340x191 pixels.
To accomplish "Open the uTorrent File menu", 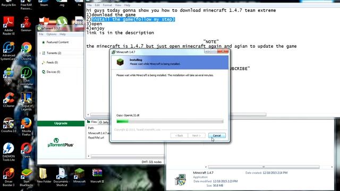I will point(41,34).
